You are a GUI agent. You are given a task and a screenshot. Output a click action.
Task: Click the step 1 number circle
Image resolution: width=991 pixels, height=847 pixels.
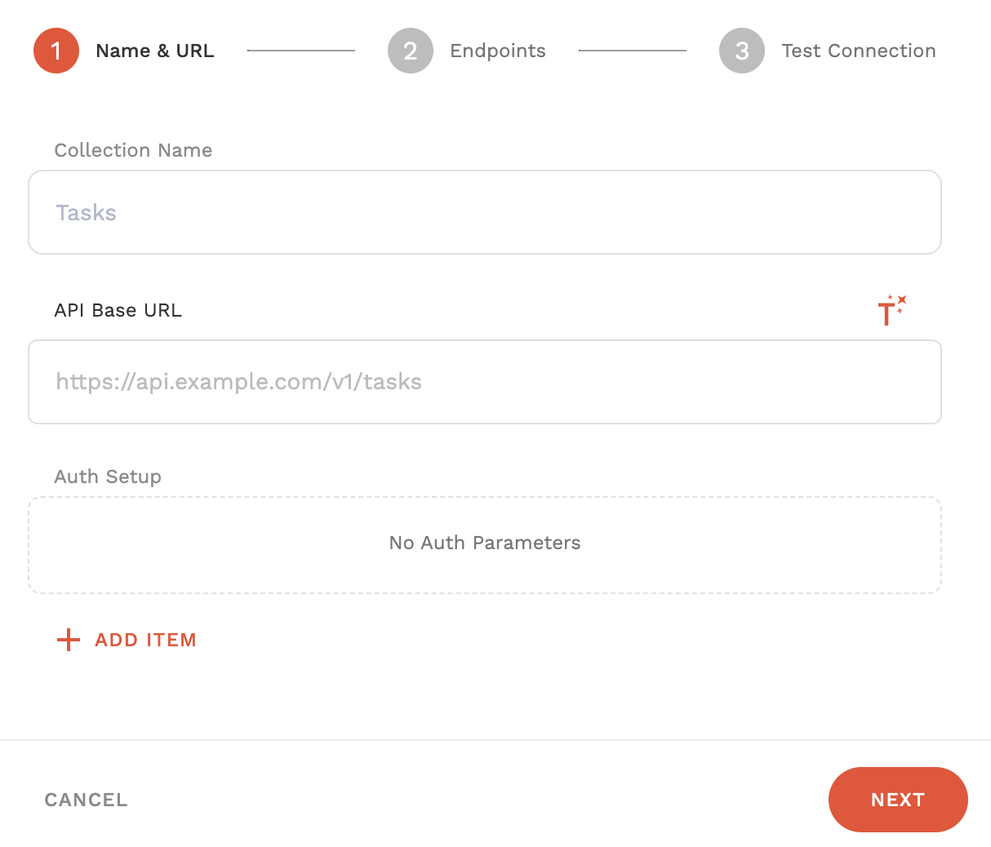coord(56,51)
